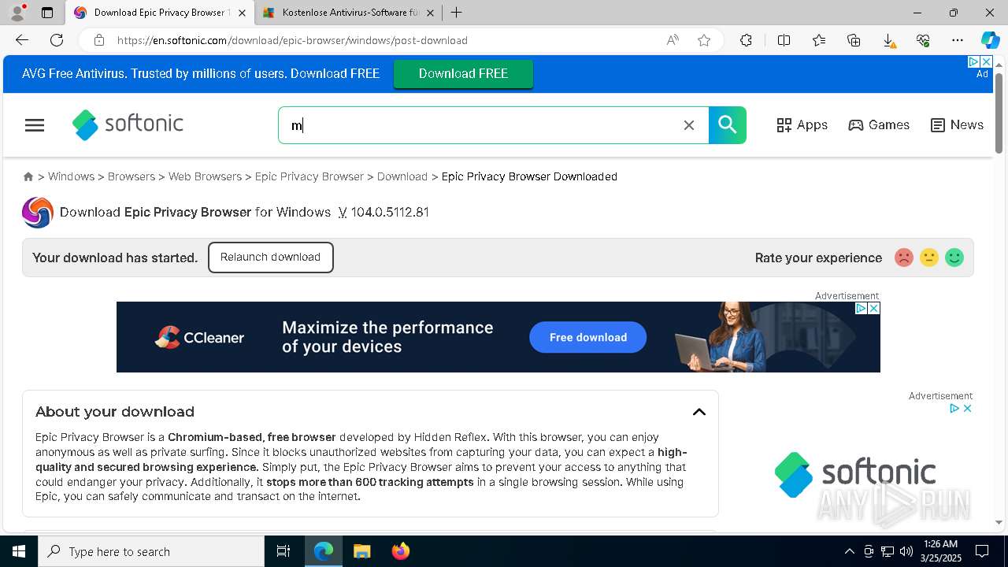
Task: Refresh the current page
Action: point(57,40)
